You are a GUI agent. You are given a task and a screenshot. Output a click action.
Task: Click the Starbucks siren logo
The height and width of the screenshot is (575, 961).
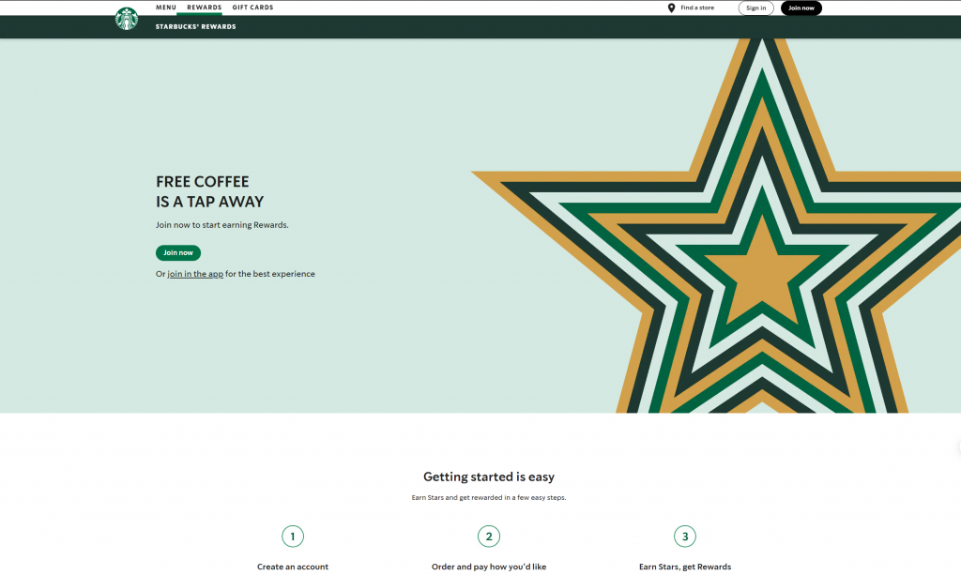pyautogui.click(x=127, y=19)
